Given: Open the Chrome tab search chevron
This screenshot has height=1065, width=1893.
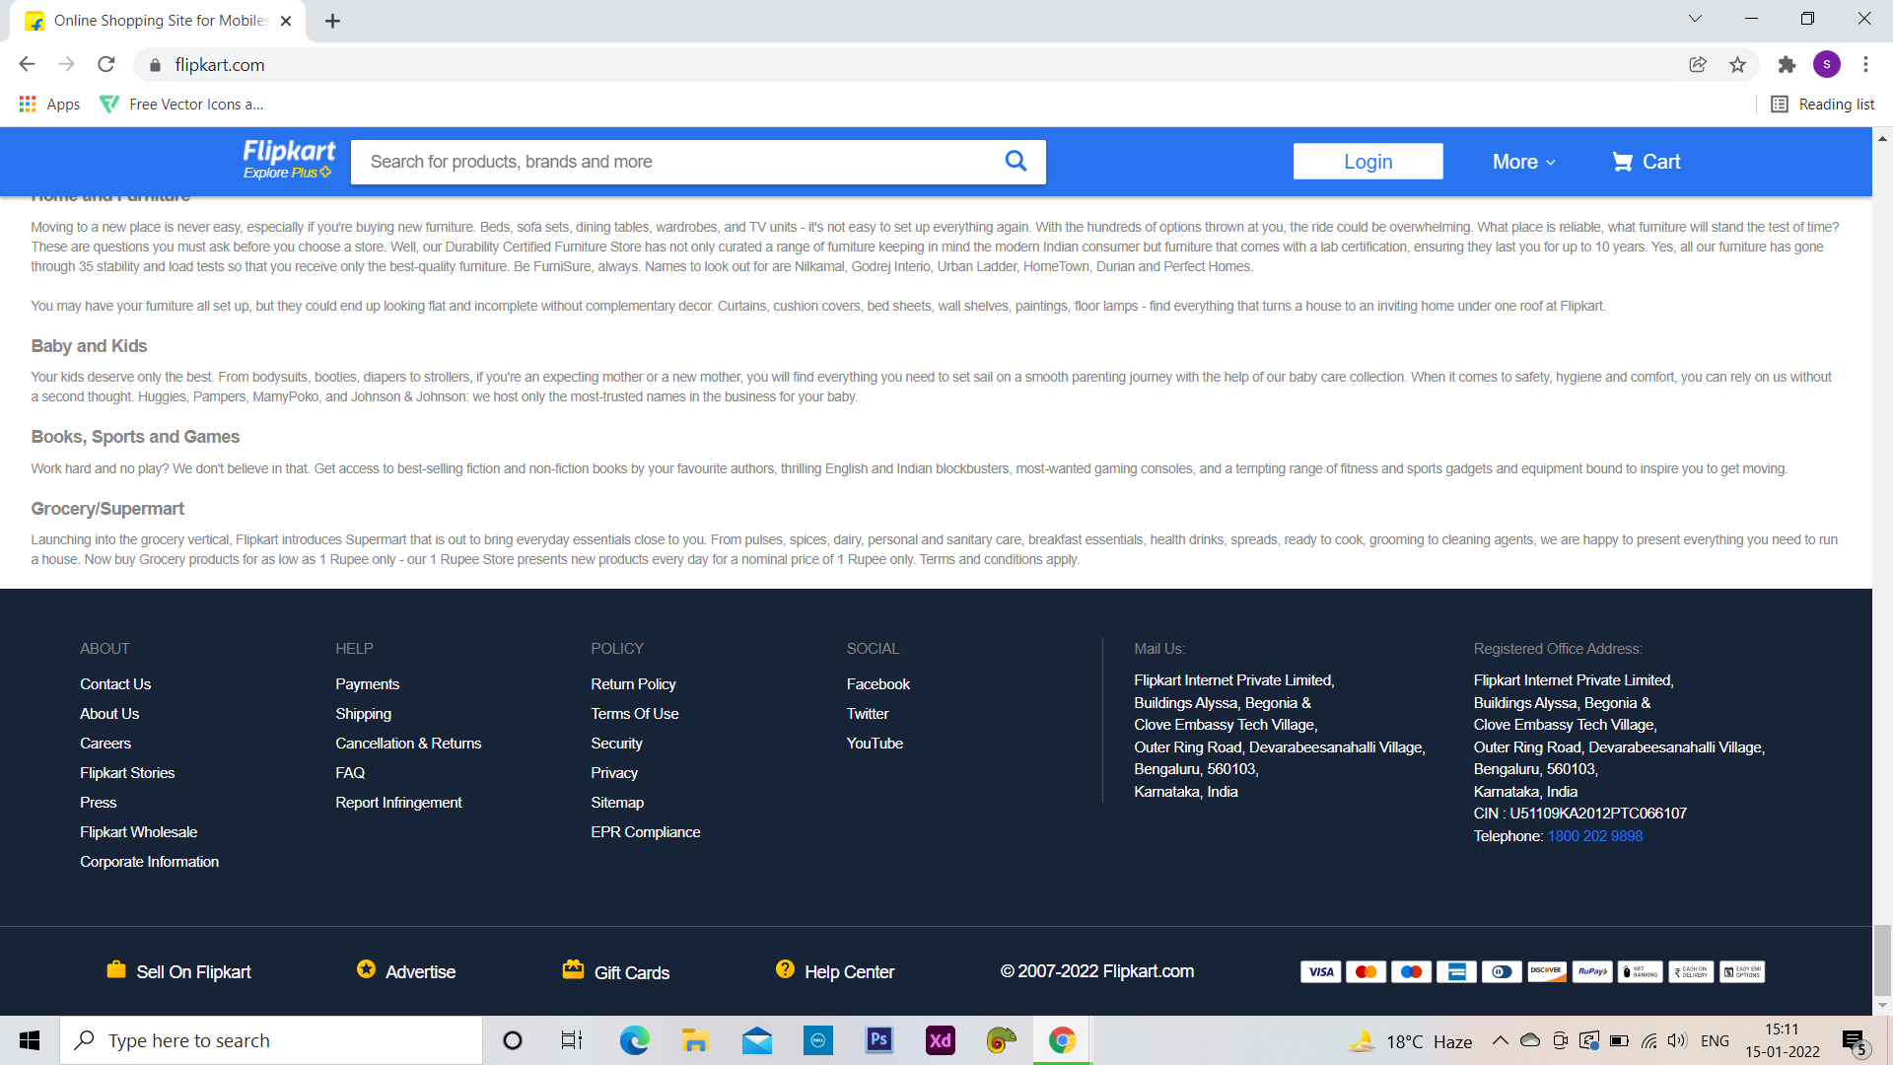Looking at the screenshot, I should tap(1695, 19).
